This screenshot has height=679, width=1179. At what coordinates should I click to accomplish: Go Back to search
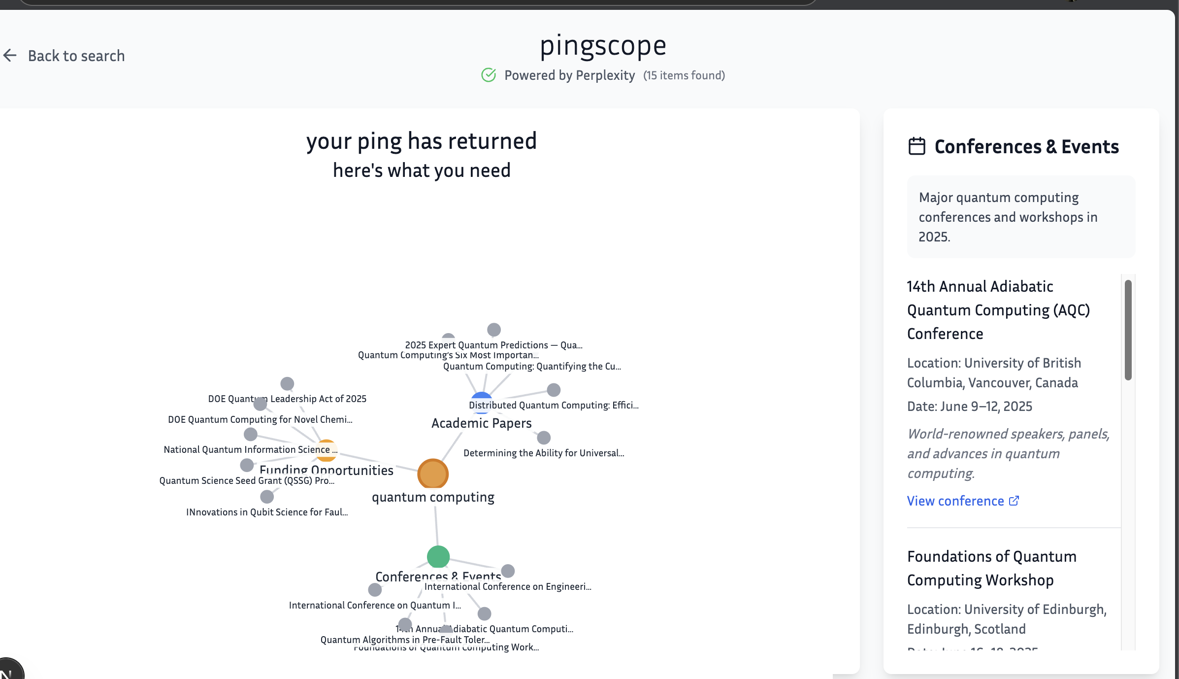76,56
